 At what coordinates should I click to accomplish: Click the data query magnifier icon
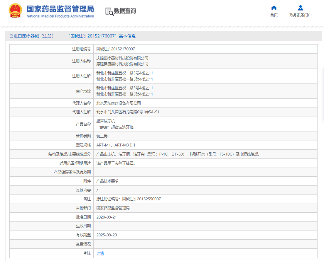109,11
